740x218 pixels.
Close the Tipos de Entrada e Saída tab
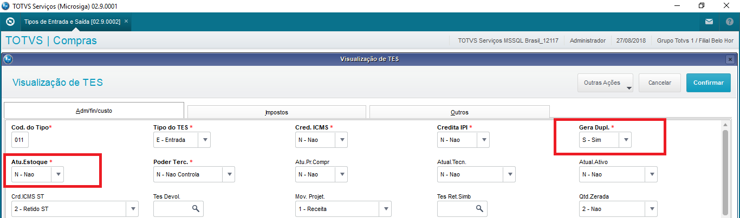click(126, 21)
